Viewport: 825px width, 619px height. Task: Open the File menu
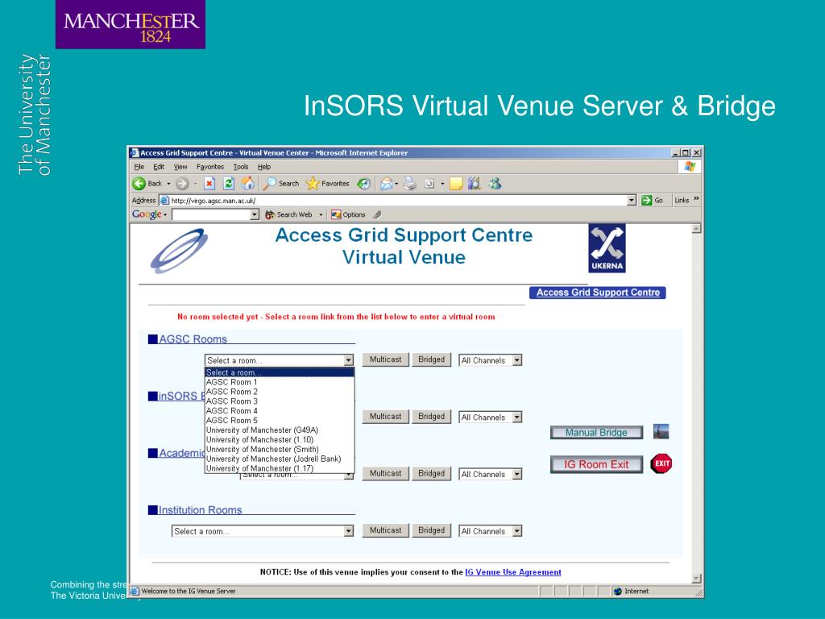[x=139, y=167]
